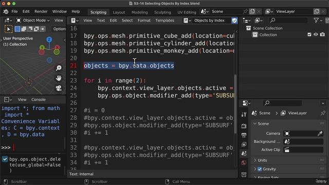Open the Output properties tab icon
Viewport: 329px width, 185px height.
[244, 135]
